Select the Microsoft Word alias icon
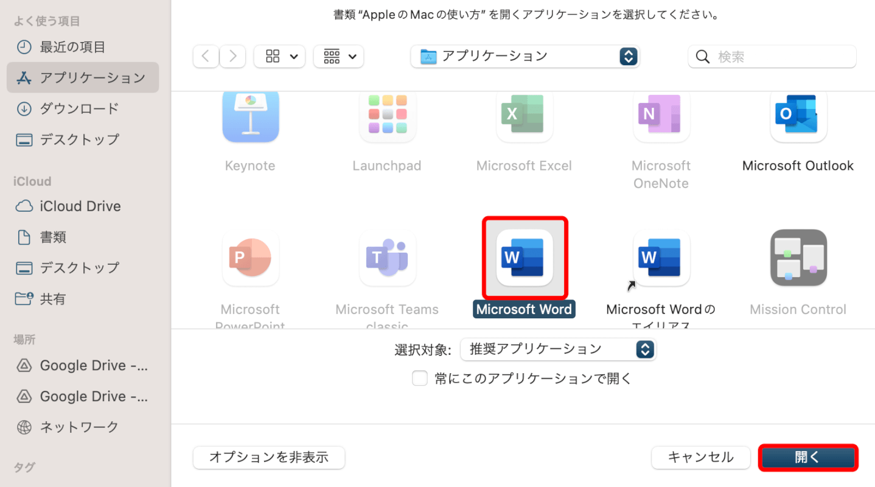 point(661,258)
